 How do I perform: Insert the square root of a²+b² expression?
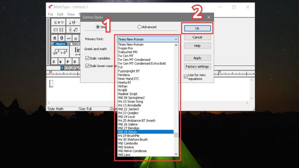[60, 52]
